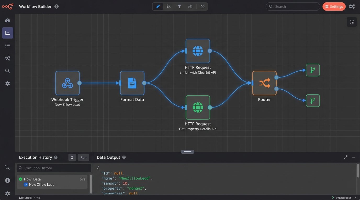Select the Format Data node
Viewport: 360px width, 200px height.
coord(132,83)
